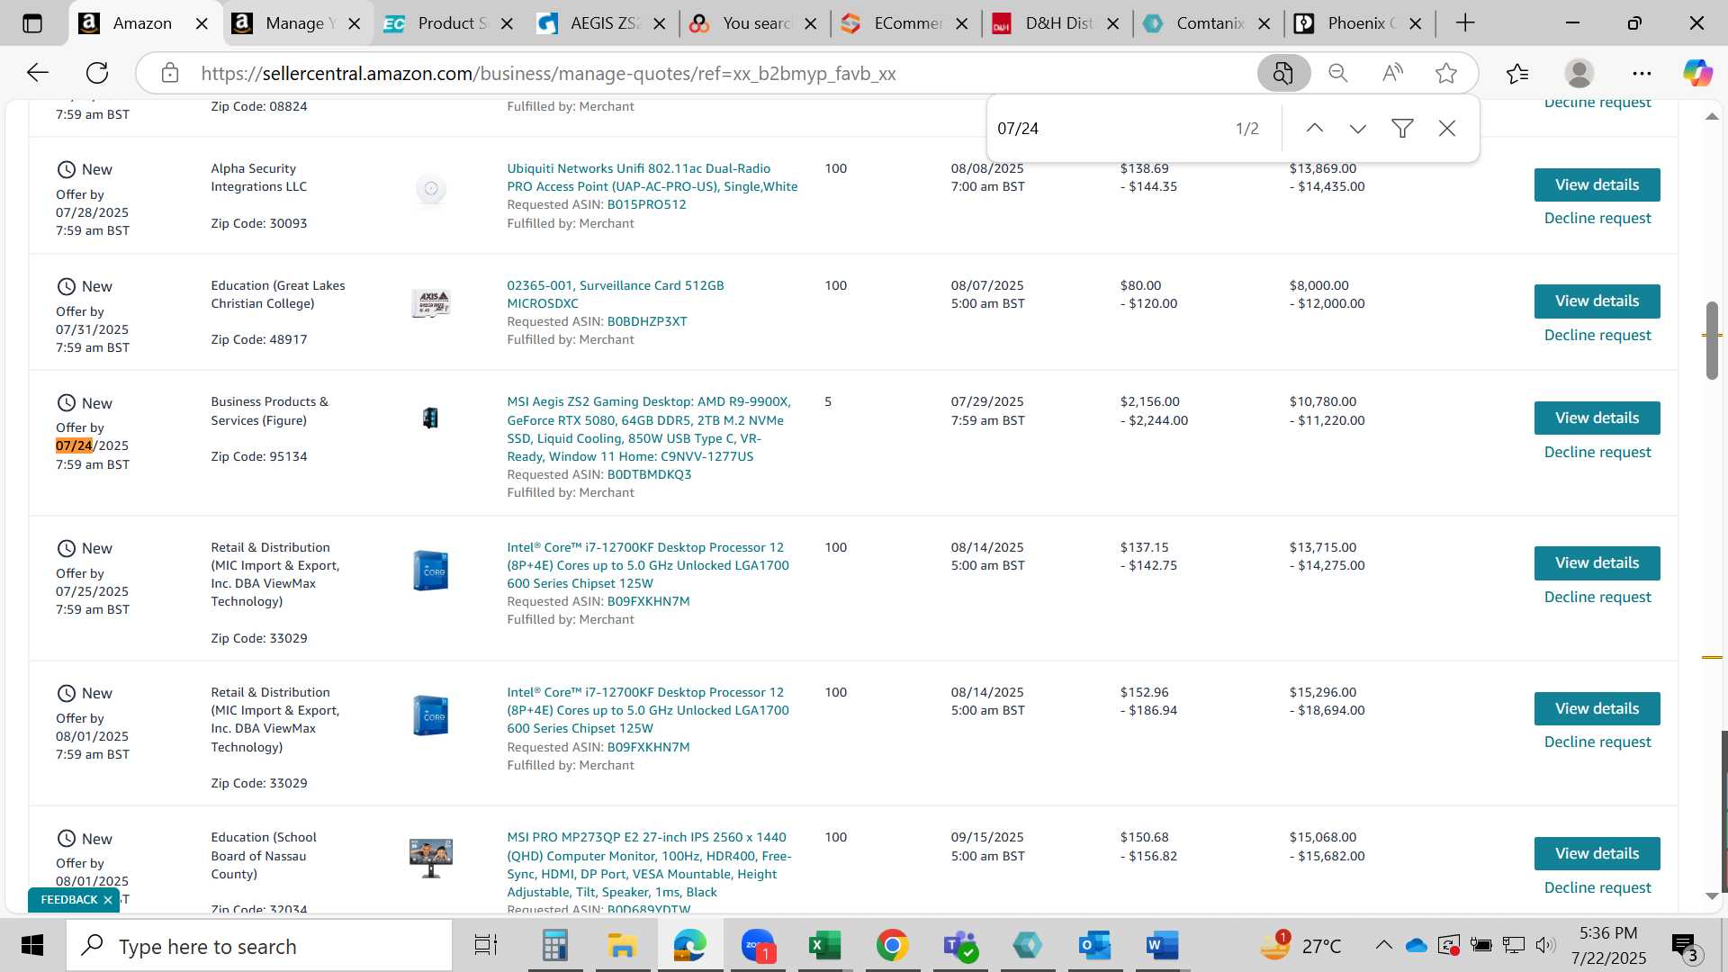Open Microsoft Teams from taskbar
The image size is (1728, 972).
pos(960,946)
